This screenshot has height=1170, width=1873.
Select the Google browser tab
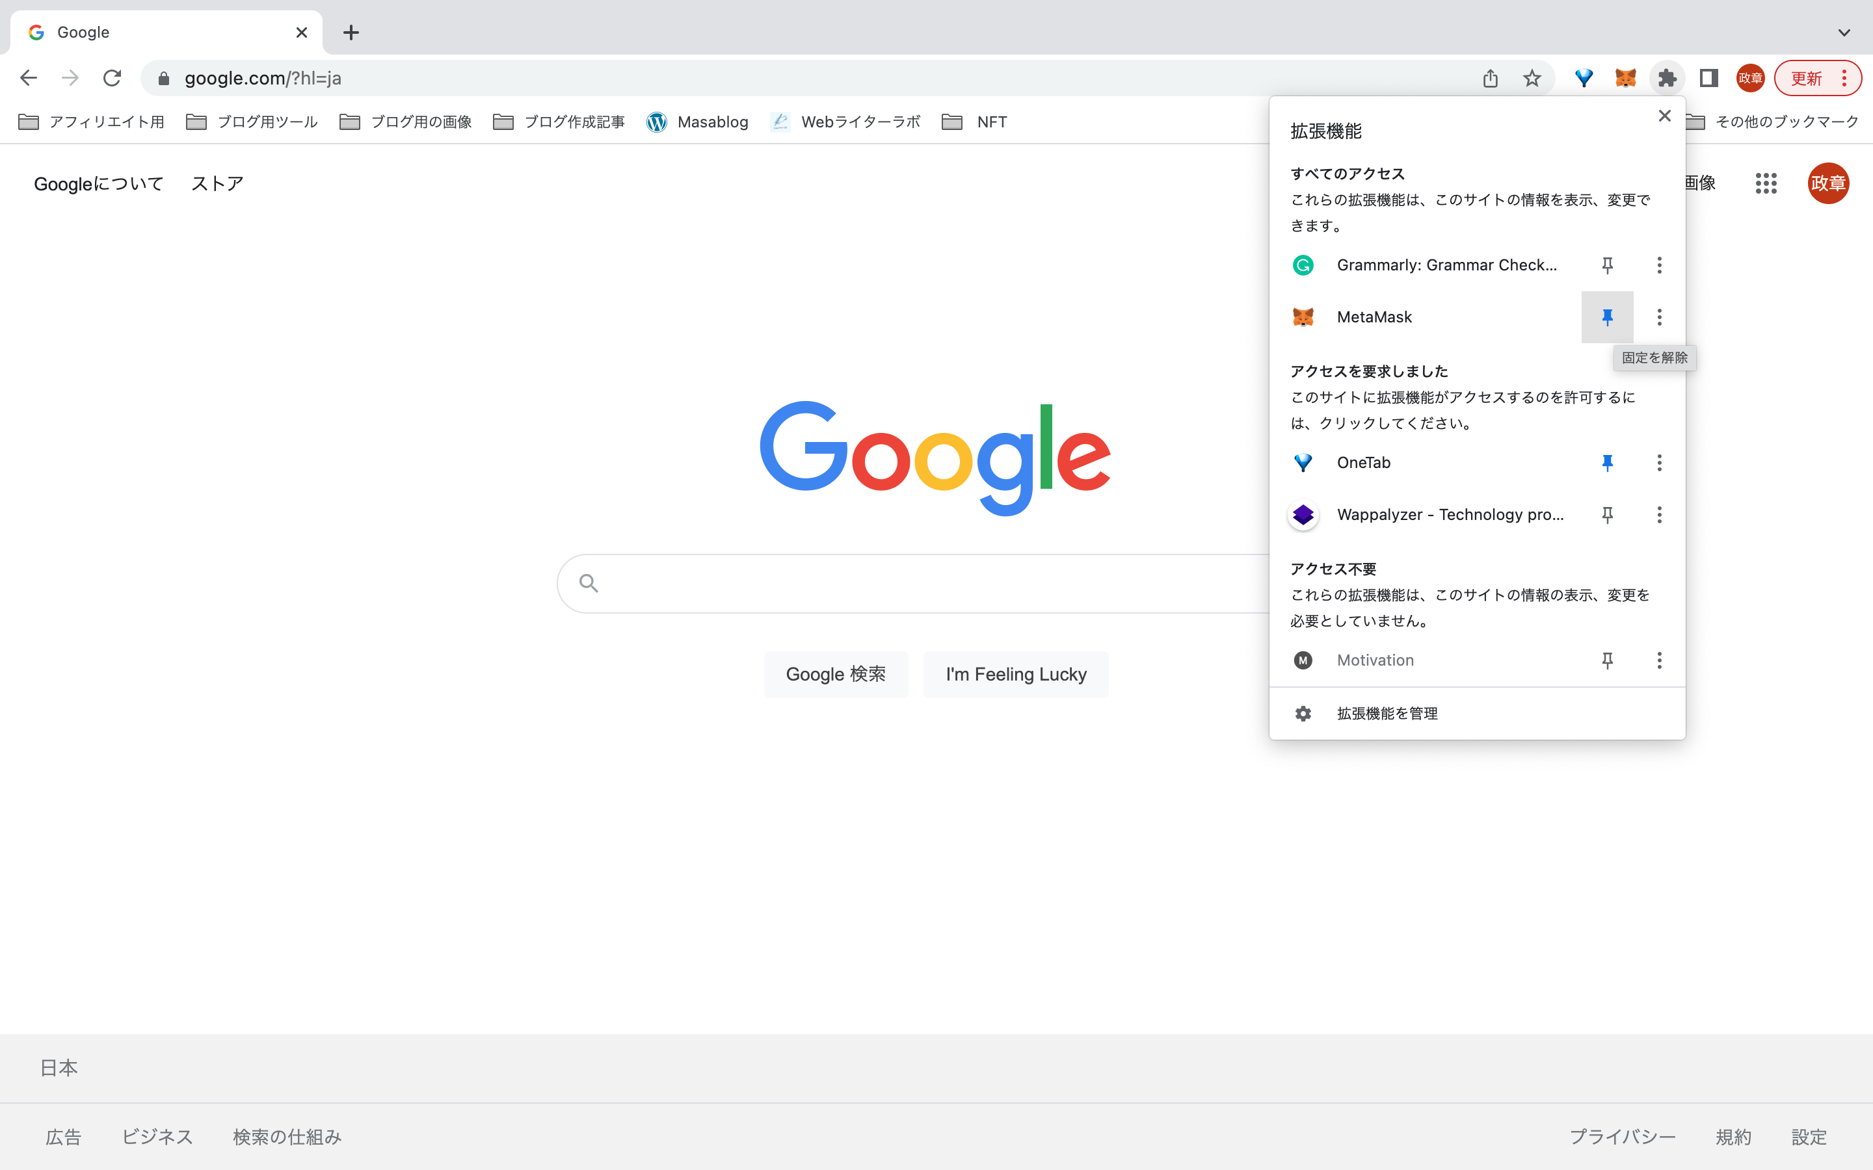(166, 32)
